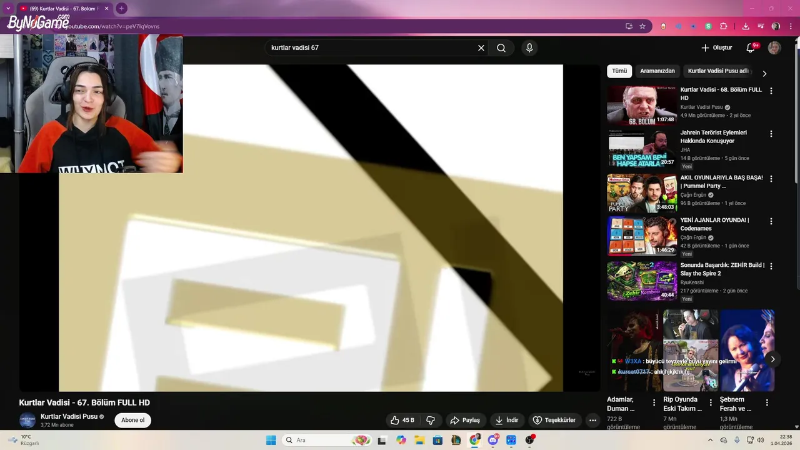Open options for Şebnem Ferah short
This screenshot has height=450, width=800.
[x=767, y=402]
